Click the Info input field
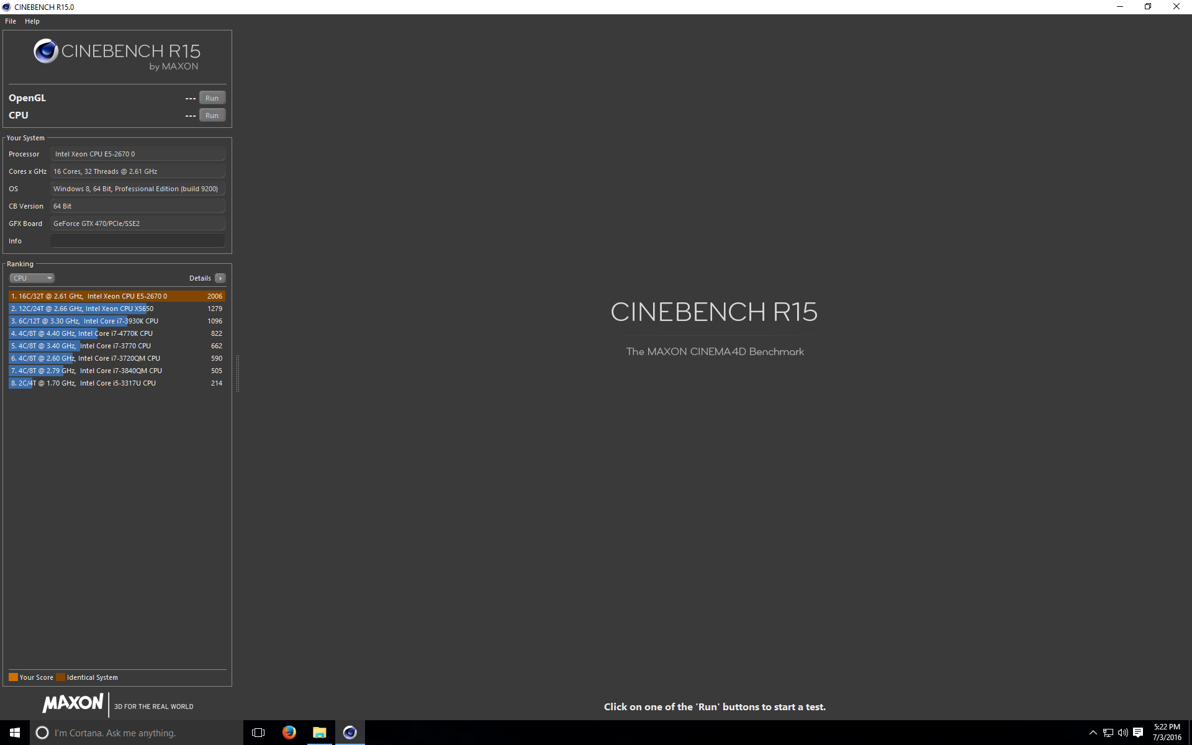This screenshot has height=745, width=1192. click(137, 241)
